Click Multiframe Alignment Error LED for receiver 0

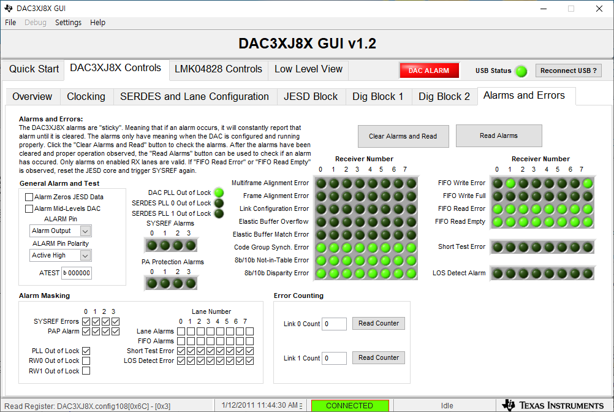pos(321,183)
